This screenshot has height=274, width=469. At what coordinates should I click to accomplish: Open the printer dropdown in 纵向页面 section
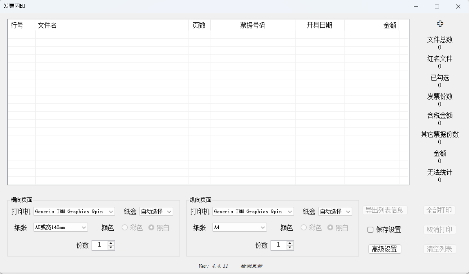(x=253, y=212)
